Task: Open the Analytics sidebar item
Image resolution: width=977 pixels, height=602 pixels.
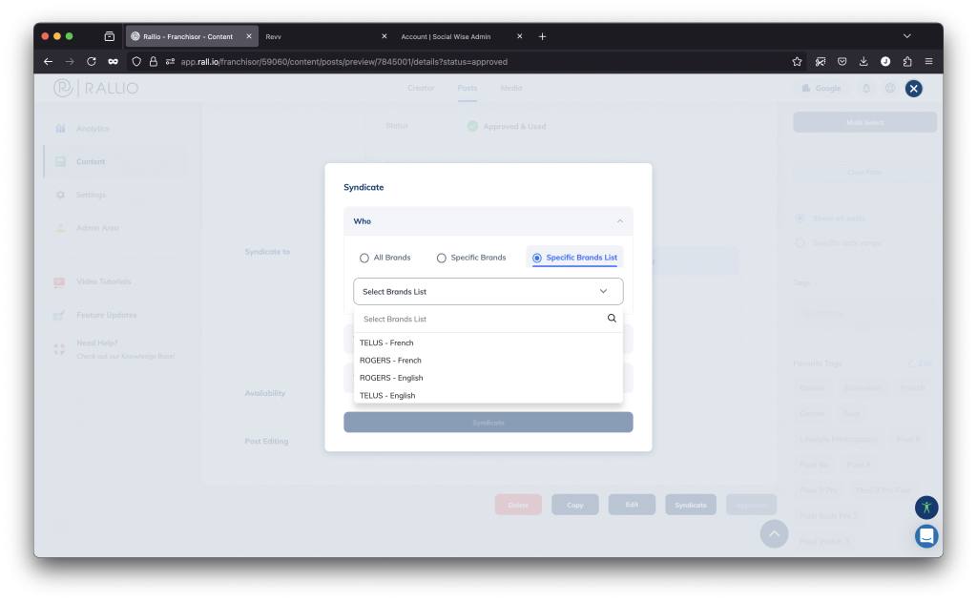Action: 93,129
